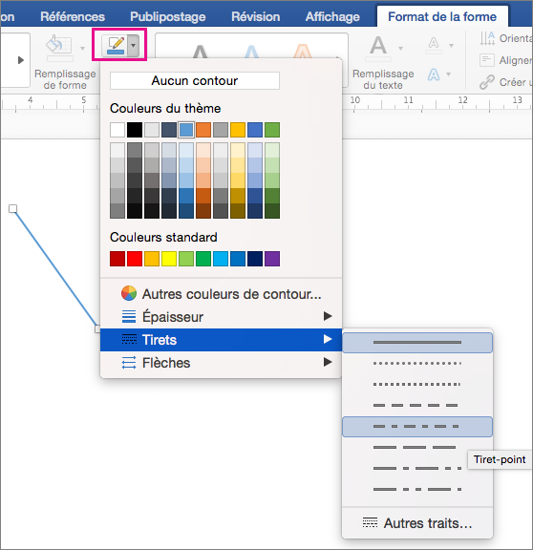Switch to the Révision tab
Screen dimensions: 533x550
point(256,16)
